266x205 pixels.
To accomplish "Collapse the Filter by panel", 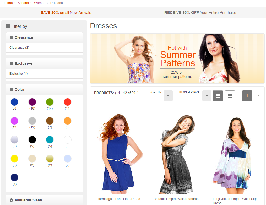I will 7,26.
